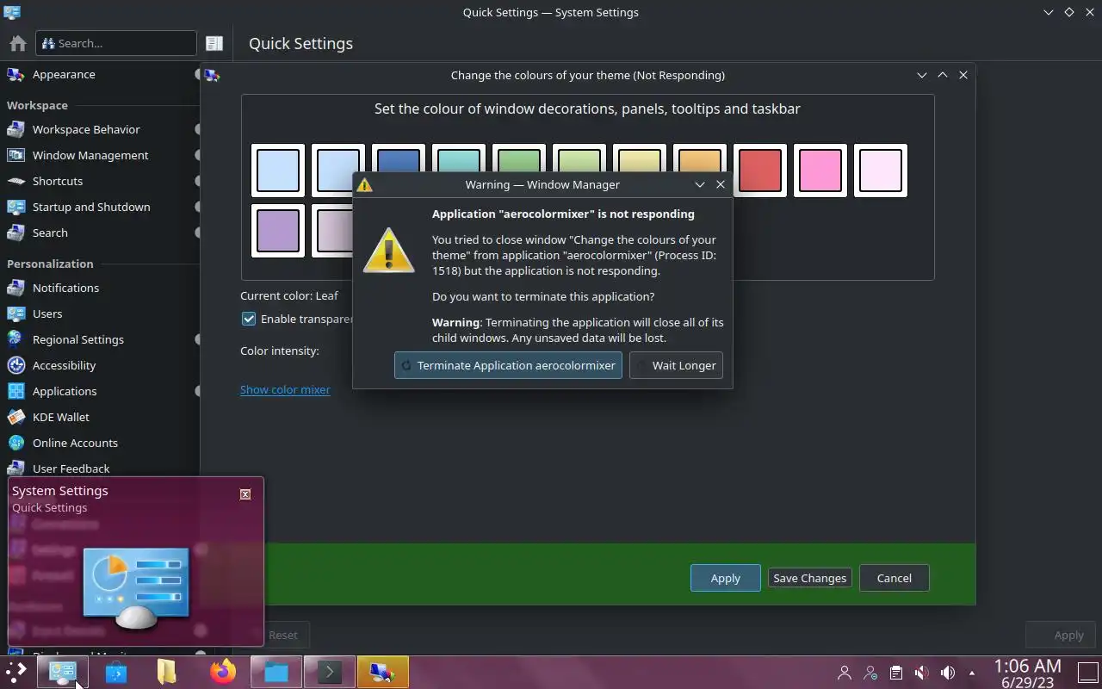The width and height of the screenshot is (1102, 689).
Task: Open the application launcher in taskbar
Action: 16,672
